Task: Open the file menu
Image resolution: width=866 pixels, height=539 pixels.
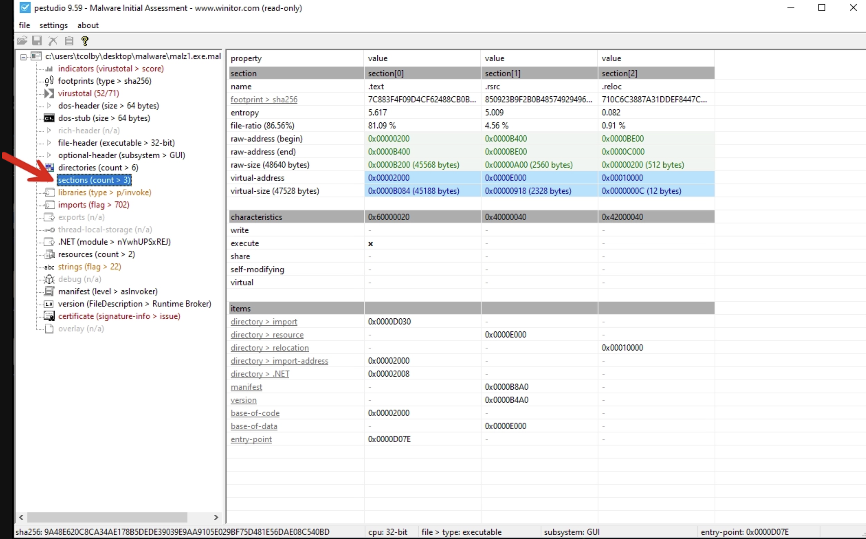Action: coord(24,25)
